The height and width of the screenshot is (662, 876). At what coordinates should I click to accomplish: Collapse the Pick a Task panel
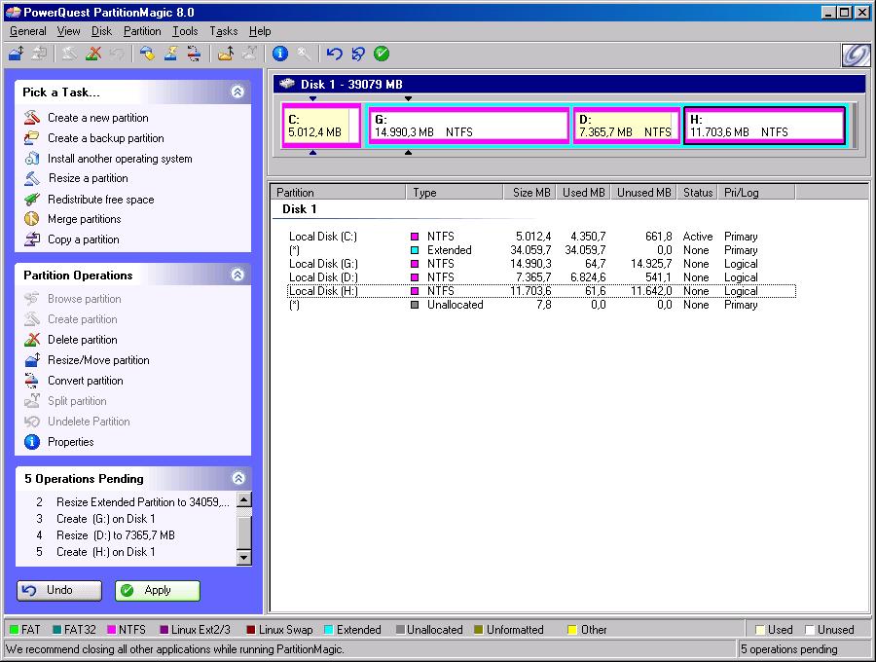click(237, 92)
